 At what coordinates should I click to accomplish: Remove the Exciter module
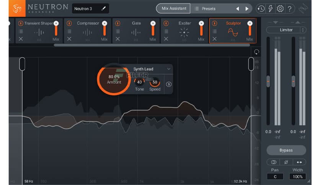click(166, 39)
